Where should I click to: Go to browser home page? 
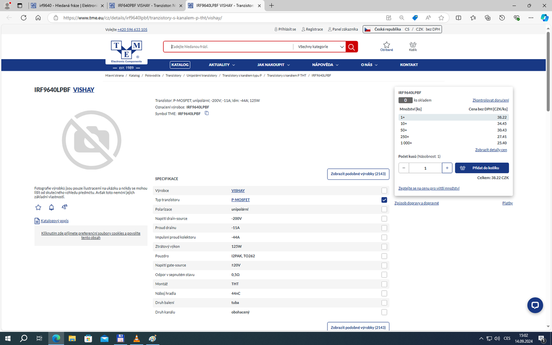pyautogui.click(x=38, y=18)
